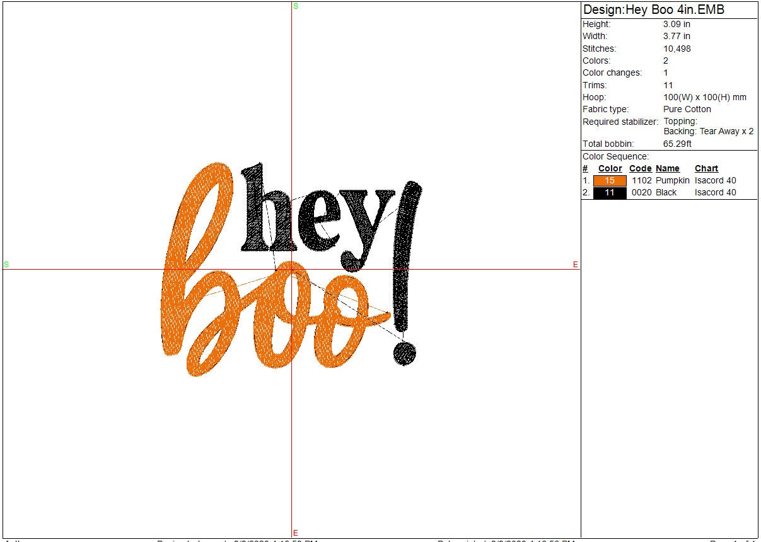
Task: Click the Pumpkin orange color swatch 15
Action: pos(609,181)
